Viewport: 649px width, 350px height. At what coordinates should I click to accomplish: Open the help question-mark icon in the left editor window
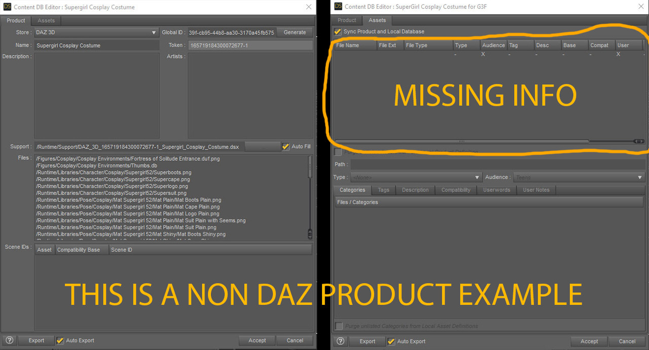(x=9, y=340)
